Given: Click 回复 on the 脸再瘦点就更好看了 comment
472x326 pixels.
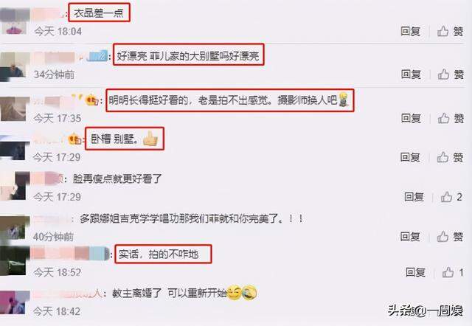Looking at the screenshot, I should pos(414,197).
